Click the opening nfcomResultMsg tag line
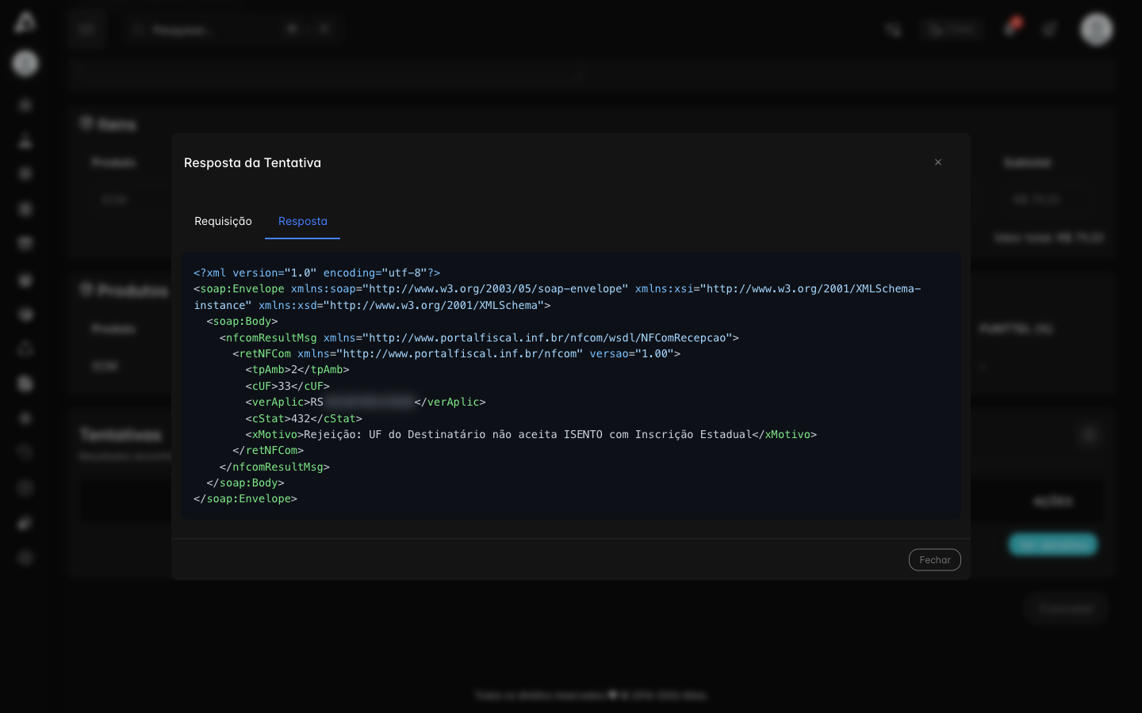 click(479, 337)
